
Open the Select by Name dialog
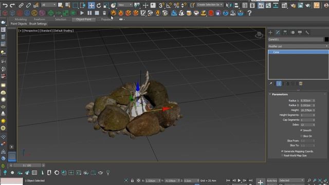click(x=68, y=5)
